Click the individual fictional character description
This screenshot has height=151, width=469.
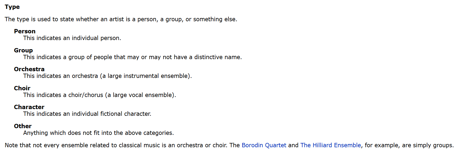tap(87, 114)
